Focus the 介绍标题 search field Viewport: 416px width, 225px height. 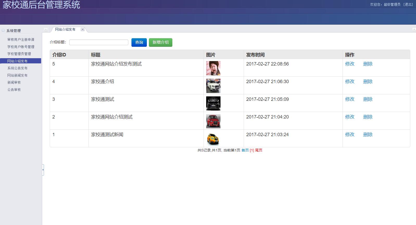click(x=99, y=42)
